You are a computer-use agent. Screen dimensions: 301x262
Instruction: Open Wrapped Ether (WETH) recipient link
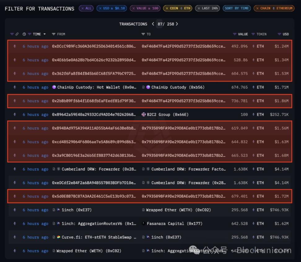click(x=178, y=210)
